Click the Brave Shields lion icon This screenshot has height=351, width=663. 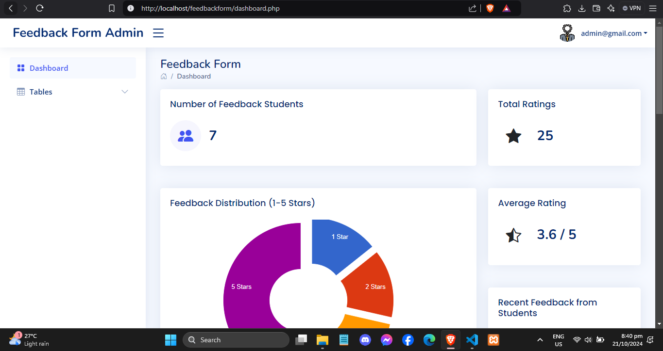point(490,8)
